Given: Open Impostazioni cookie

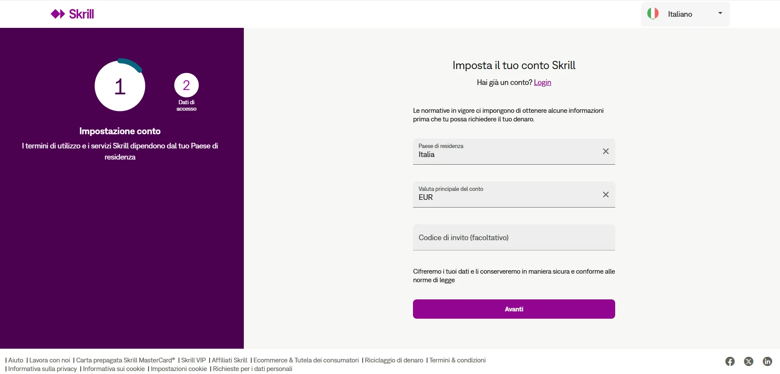Looking at the screenshot, I should tap(179, 368).
